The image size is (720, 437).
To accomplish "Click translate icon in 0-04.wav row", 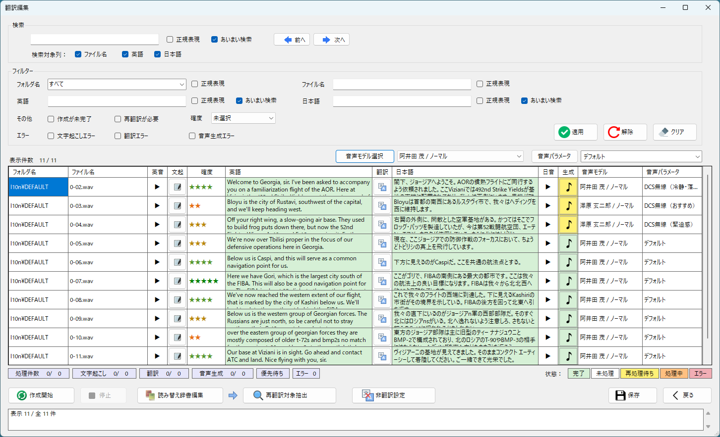I will [x=382, y=225].
